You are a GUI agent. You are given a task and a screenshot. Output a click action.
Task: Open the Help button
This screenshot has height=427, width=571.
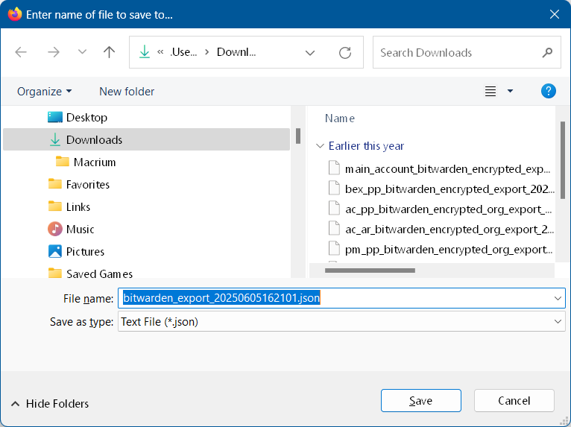(x=549, y=91)
